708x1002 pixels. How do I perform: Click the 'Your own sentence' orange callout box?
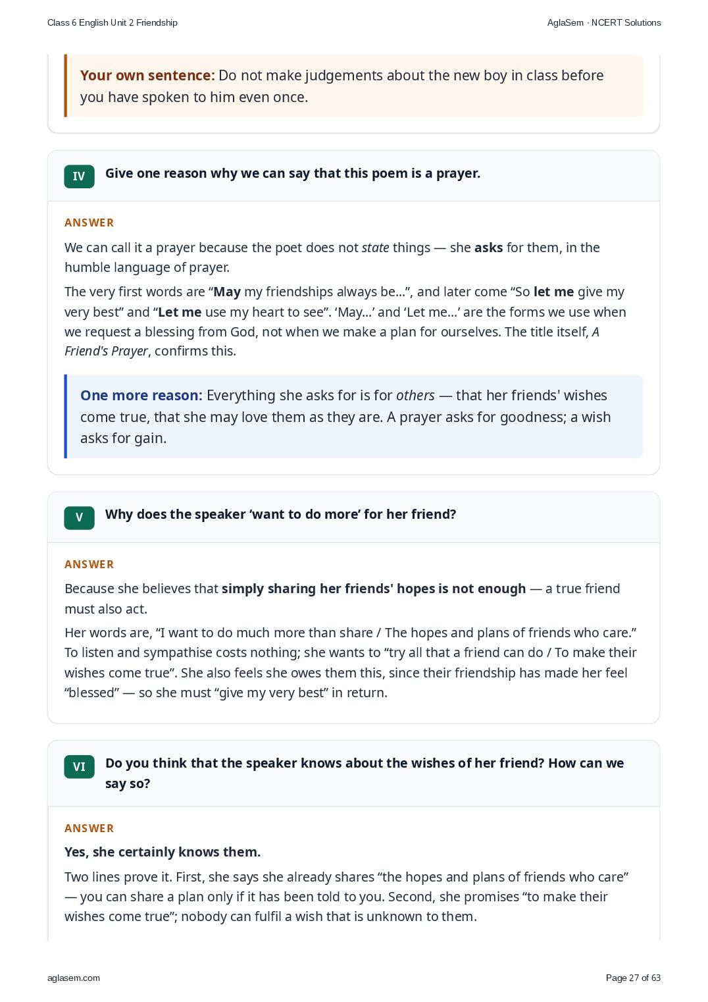click(354, 86)
